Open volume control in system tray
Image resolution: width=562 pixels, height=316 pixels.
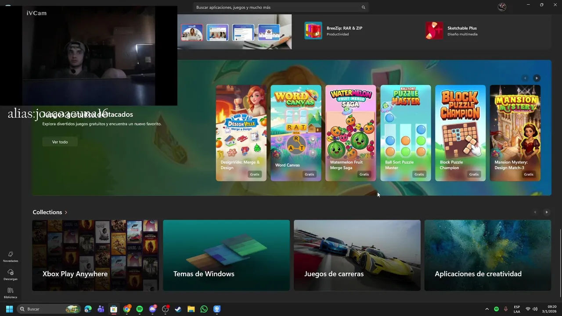tap(535, 309)
